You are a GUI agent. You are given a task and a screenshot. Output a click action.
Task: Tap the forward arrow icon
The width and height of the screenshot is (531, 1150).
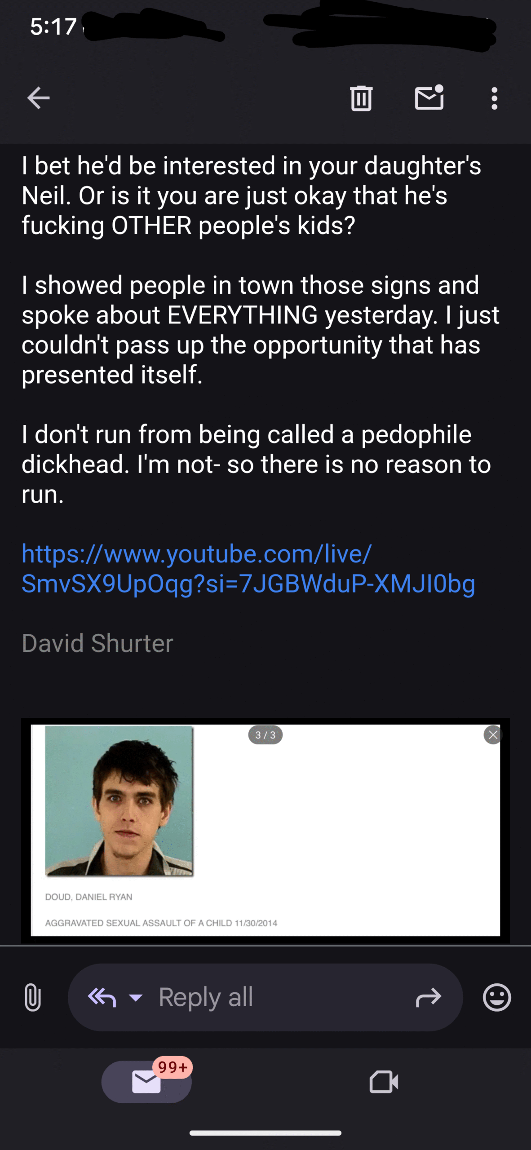429,998
